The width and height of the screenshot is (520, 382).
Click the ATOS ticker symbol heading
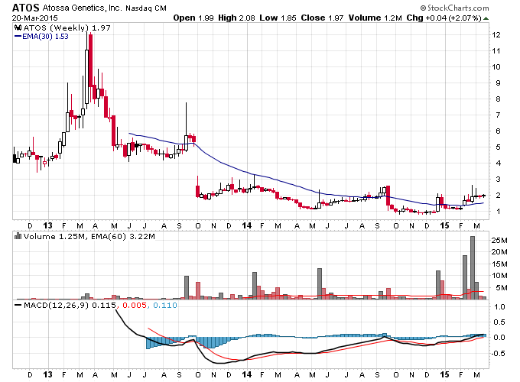click(x=26, y=8)
